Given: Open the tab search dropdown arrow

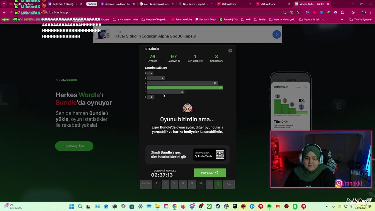Looking at the screenshot, I should coord(4,4).
